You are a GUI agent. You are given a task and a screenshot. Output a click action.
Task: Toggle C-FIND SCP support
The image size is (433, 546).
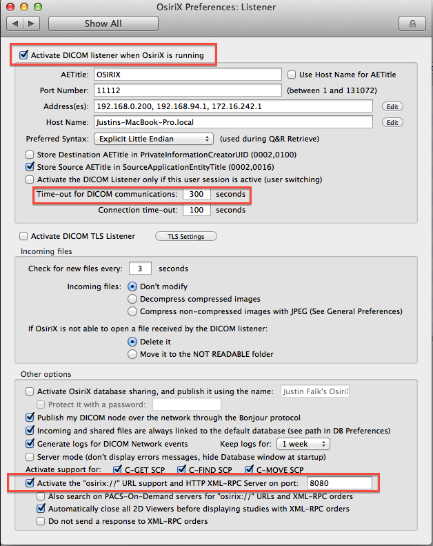181,469
